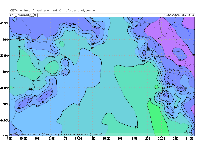Click the bright green low-humidity area
The image size is (204, 153).
coord(159,120)
